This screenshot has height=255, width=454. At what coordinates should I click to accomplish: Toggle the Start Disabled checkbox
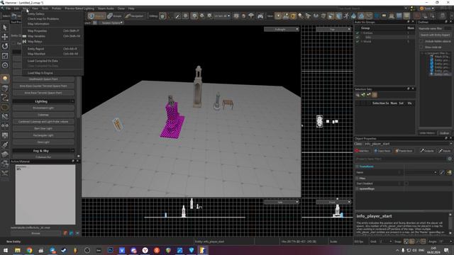coord(406,183)
